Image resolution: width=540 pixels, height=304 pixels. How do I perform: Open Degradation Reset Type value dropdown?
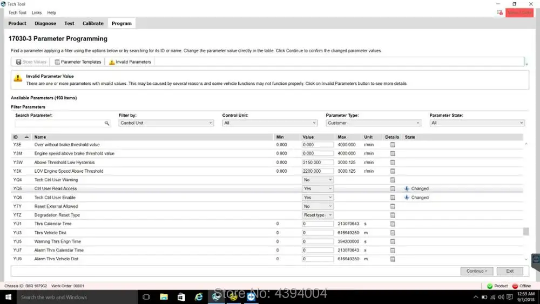318,215
